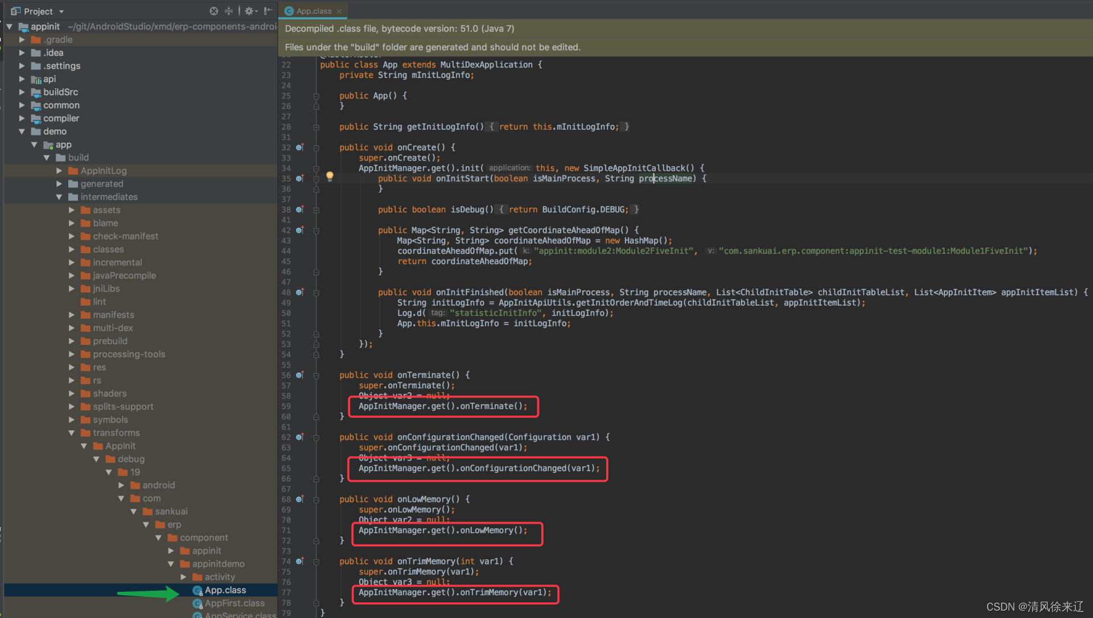
Task: Click the intention lightbulb on line 35
Action: pyautogui.click(x=330, y=176)
